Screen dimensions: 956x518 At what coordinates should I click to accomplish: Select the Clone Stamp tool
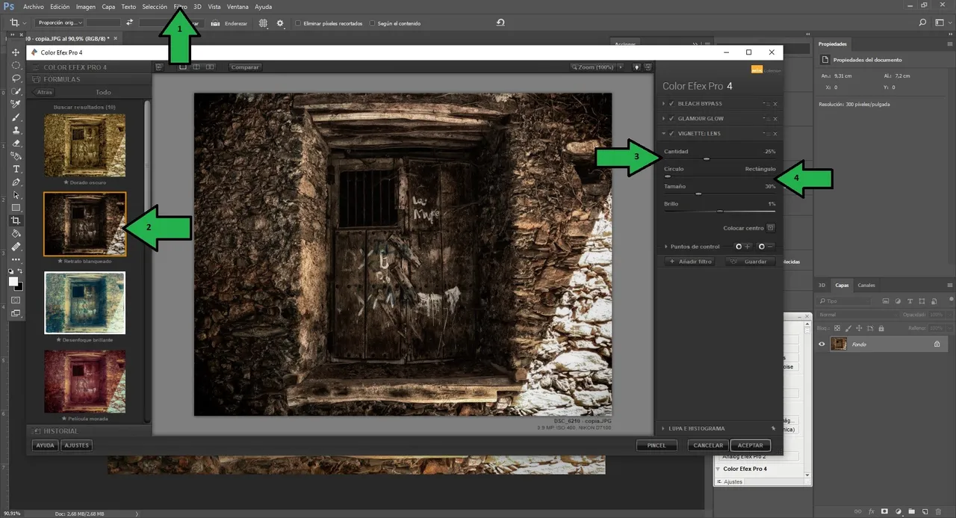coord(16,130)
